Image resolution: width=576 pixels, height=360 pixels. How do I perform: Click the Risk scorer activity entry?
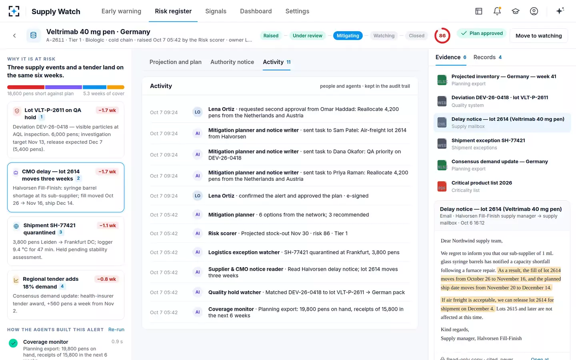coord(280,234)
